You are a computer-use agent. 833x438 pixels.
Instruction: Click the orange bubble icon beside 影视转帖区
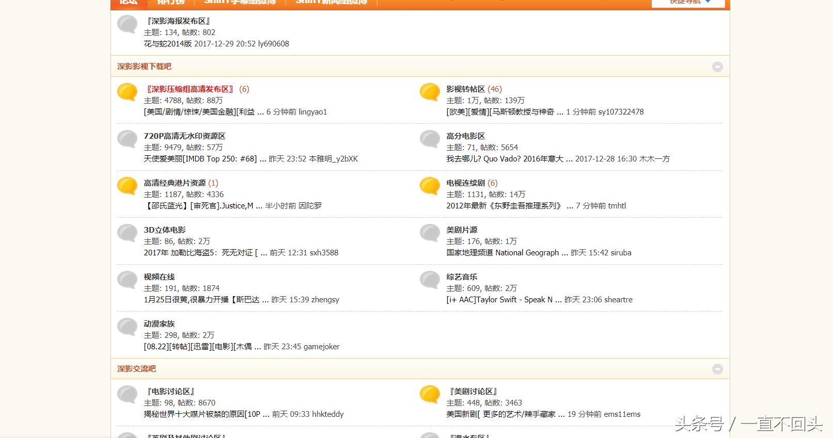(430, 92)
